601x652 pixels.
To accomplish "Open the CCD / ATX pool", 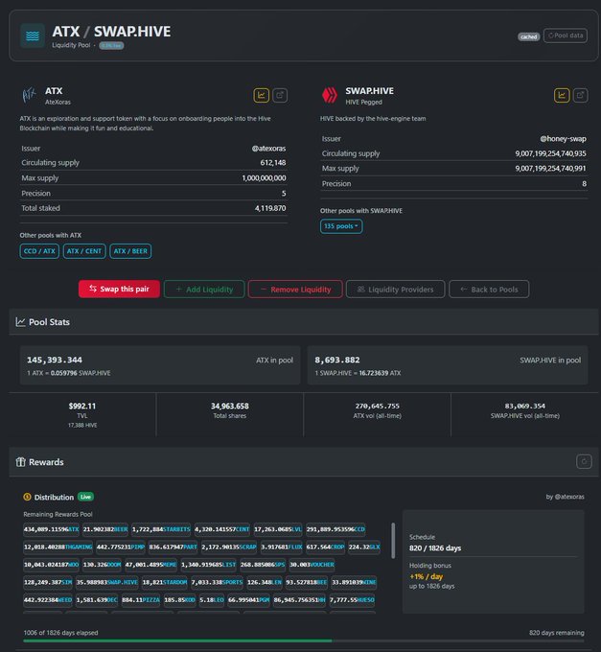I will tap(39, 251).
